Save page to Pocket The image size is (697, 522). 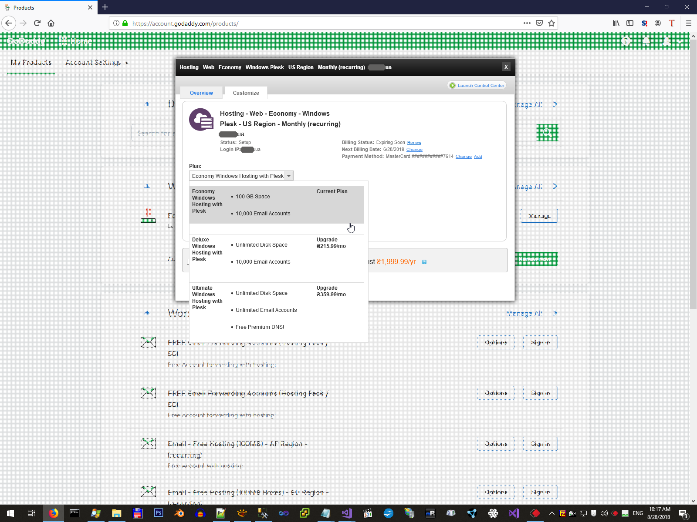click(539, 23)
